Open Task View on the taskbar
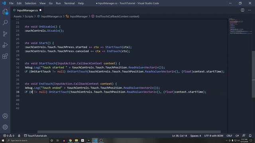 [57, 140]
